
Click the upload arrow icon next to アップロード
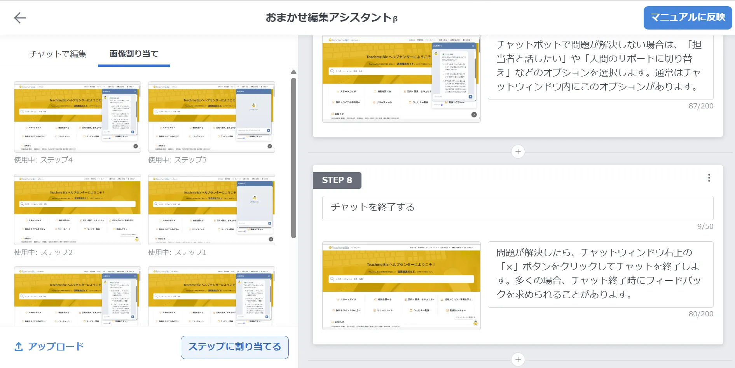(18, 346)
